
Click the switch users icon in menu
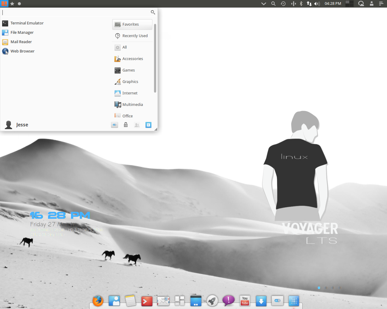[137, 125]
